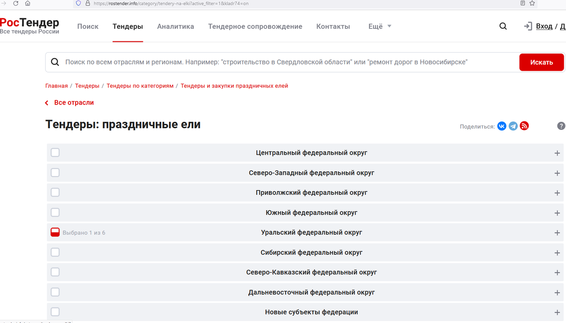Expand Новые субъекты федерации with plus

click(557, 313)
